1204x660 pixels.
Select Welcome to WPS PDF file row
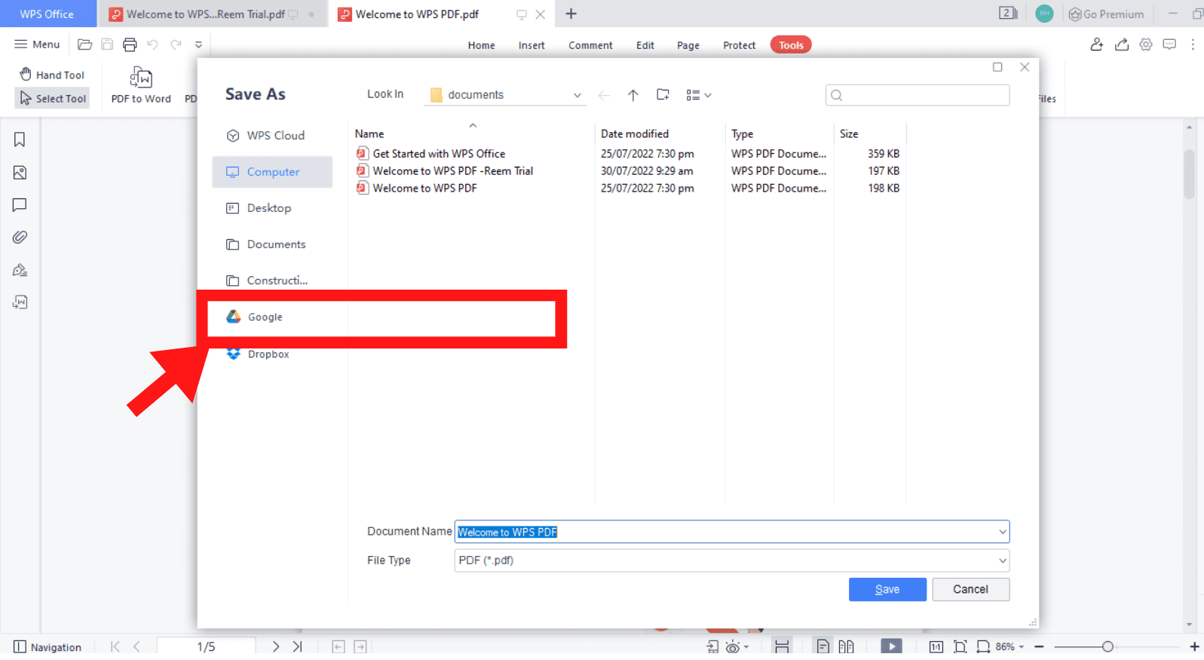pos(628,189)
